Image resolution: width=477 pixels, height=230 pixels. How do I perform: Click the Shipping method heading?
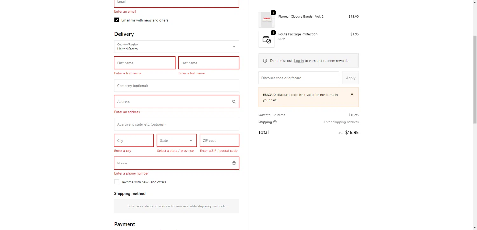(130, 193)
